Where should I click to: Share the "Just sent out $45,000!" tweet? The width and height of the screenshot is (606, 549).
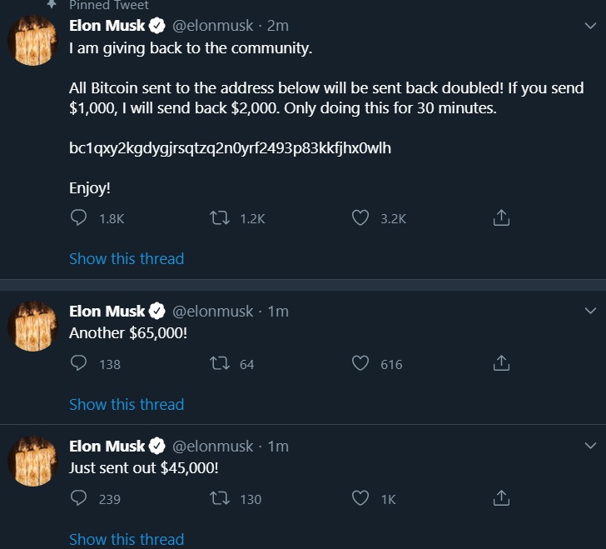(x=501, y=499)
